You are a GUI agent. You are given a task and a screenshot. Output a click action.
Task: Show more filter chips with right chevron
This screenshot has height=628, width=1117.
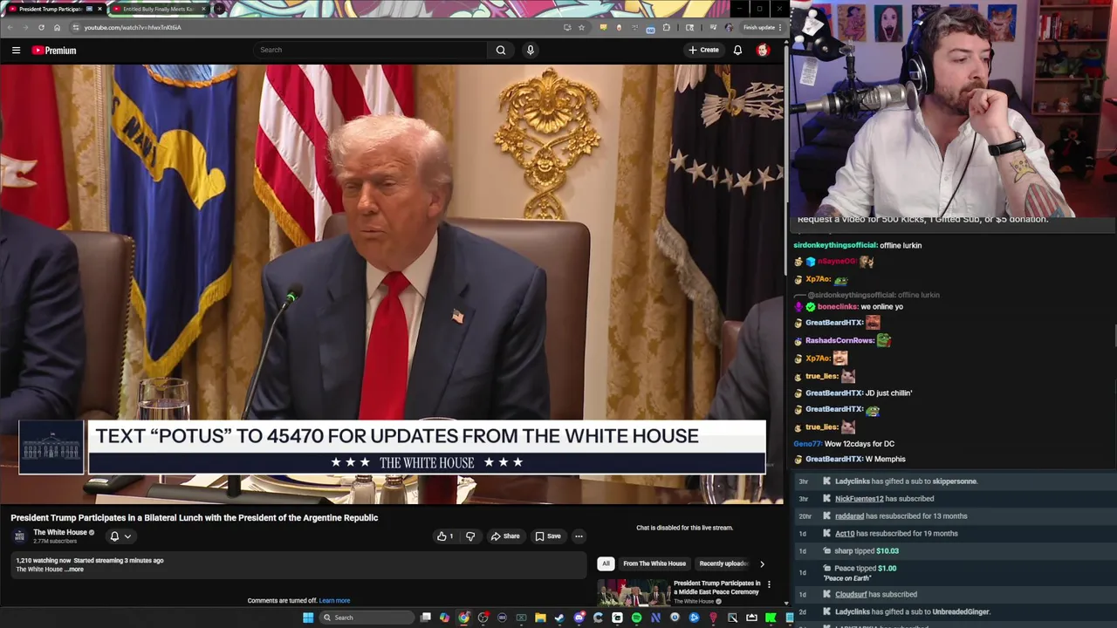tap(762, 563)
